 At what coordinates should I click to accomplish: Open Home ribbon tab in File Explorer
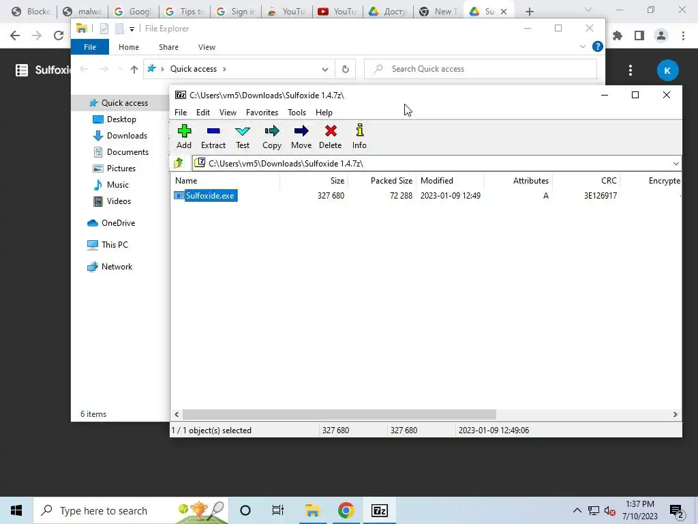click(129, 47)
